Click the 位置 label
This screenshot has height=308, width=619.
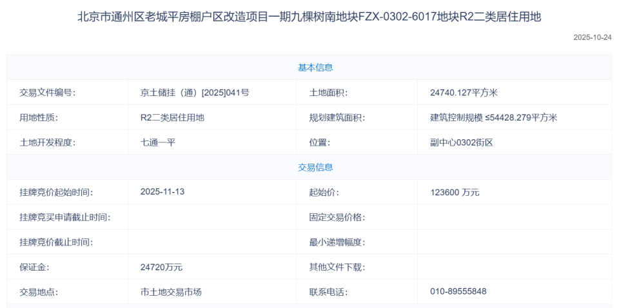(319, 142)
